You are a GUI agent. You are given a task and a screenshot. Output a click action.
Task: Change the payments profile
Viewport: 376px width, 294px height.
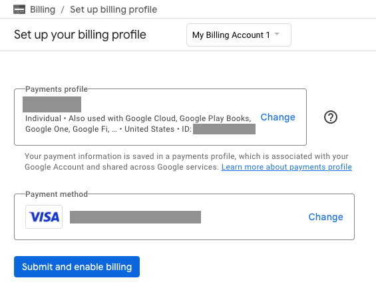coord(278,117)
